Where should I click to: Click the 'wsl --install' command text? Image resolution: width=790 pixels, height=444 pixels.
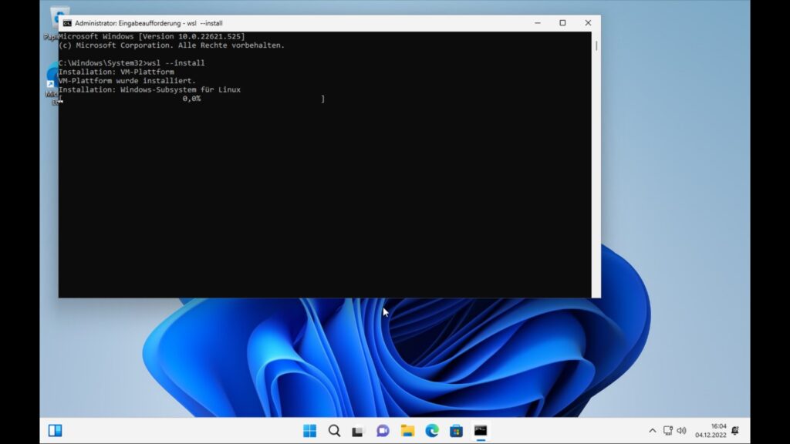176,63
